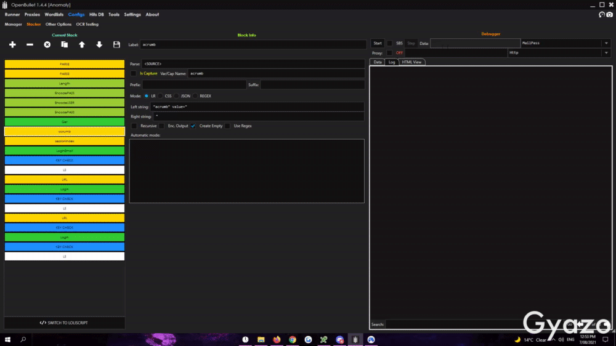Uncheck the Create Empty checkbox

(x=193, y=126)
